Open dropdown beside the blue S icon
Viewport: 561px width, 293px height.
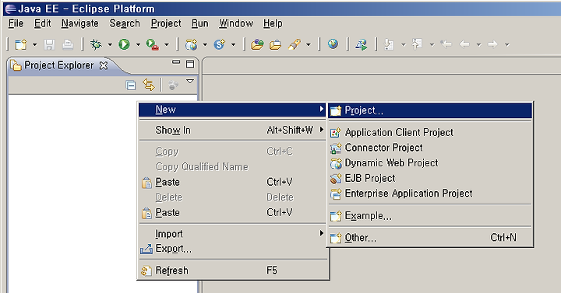point(233,45)
